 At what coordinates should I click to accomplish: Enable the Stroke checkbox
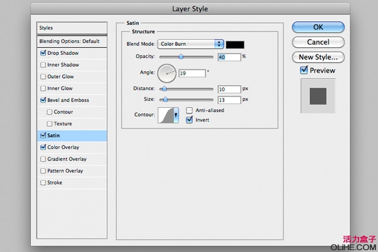pyautogui.click(x=43, y=183)
